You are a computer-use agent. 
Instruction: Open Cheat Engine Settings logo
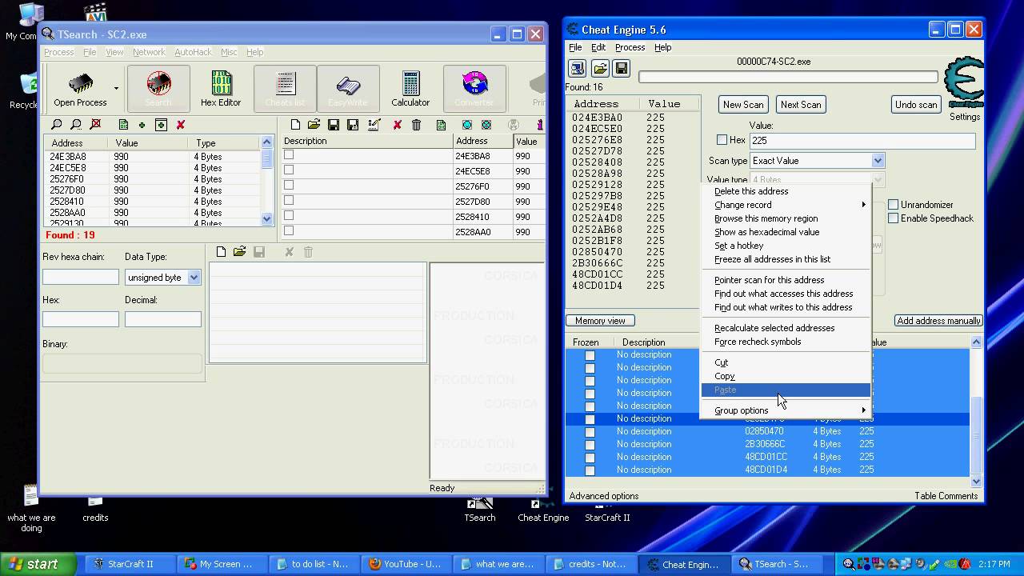click(x=963, y=88)
